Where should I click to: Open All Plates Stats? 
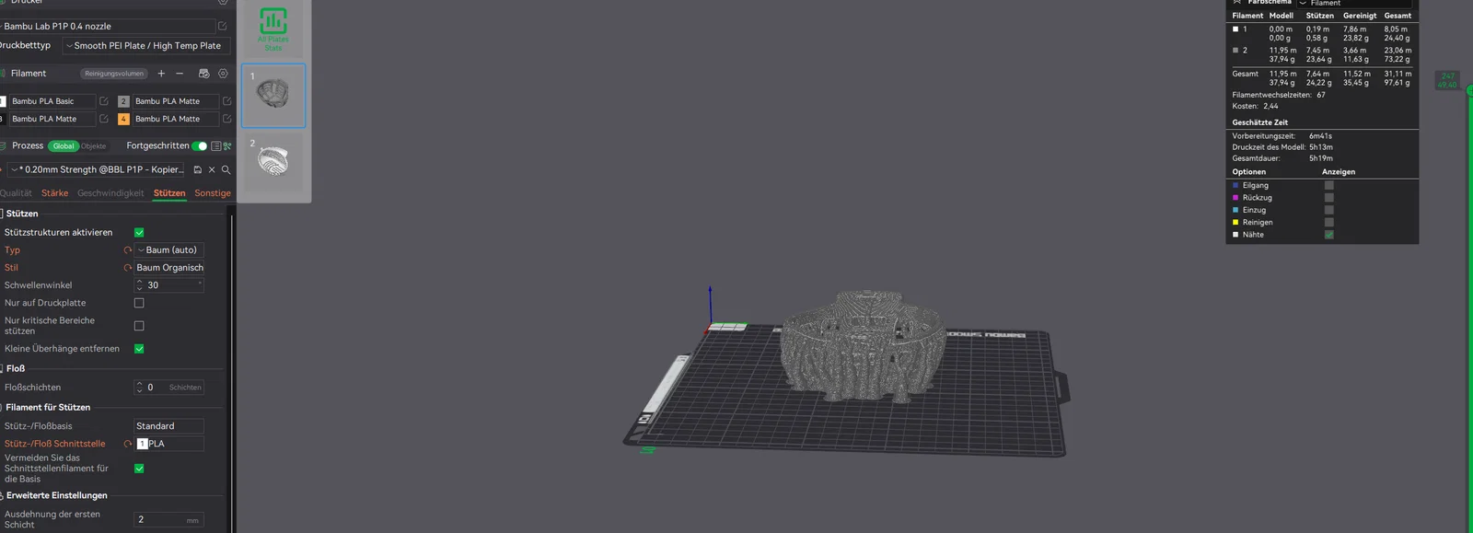pos(273,29)
